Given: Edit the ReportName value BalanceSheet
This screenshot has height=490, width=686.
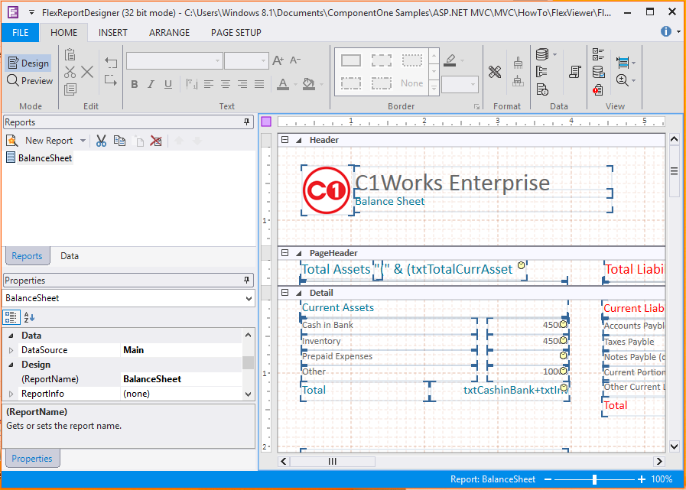Looking at the screenshot, I should 181,379.
